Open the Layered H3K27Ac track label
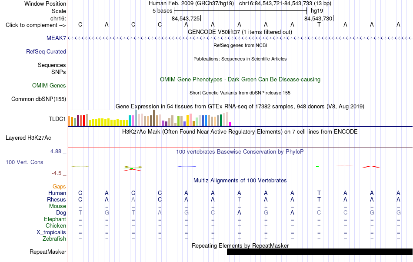This screenshot has height=262, width=413. (x=28, y=138)
